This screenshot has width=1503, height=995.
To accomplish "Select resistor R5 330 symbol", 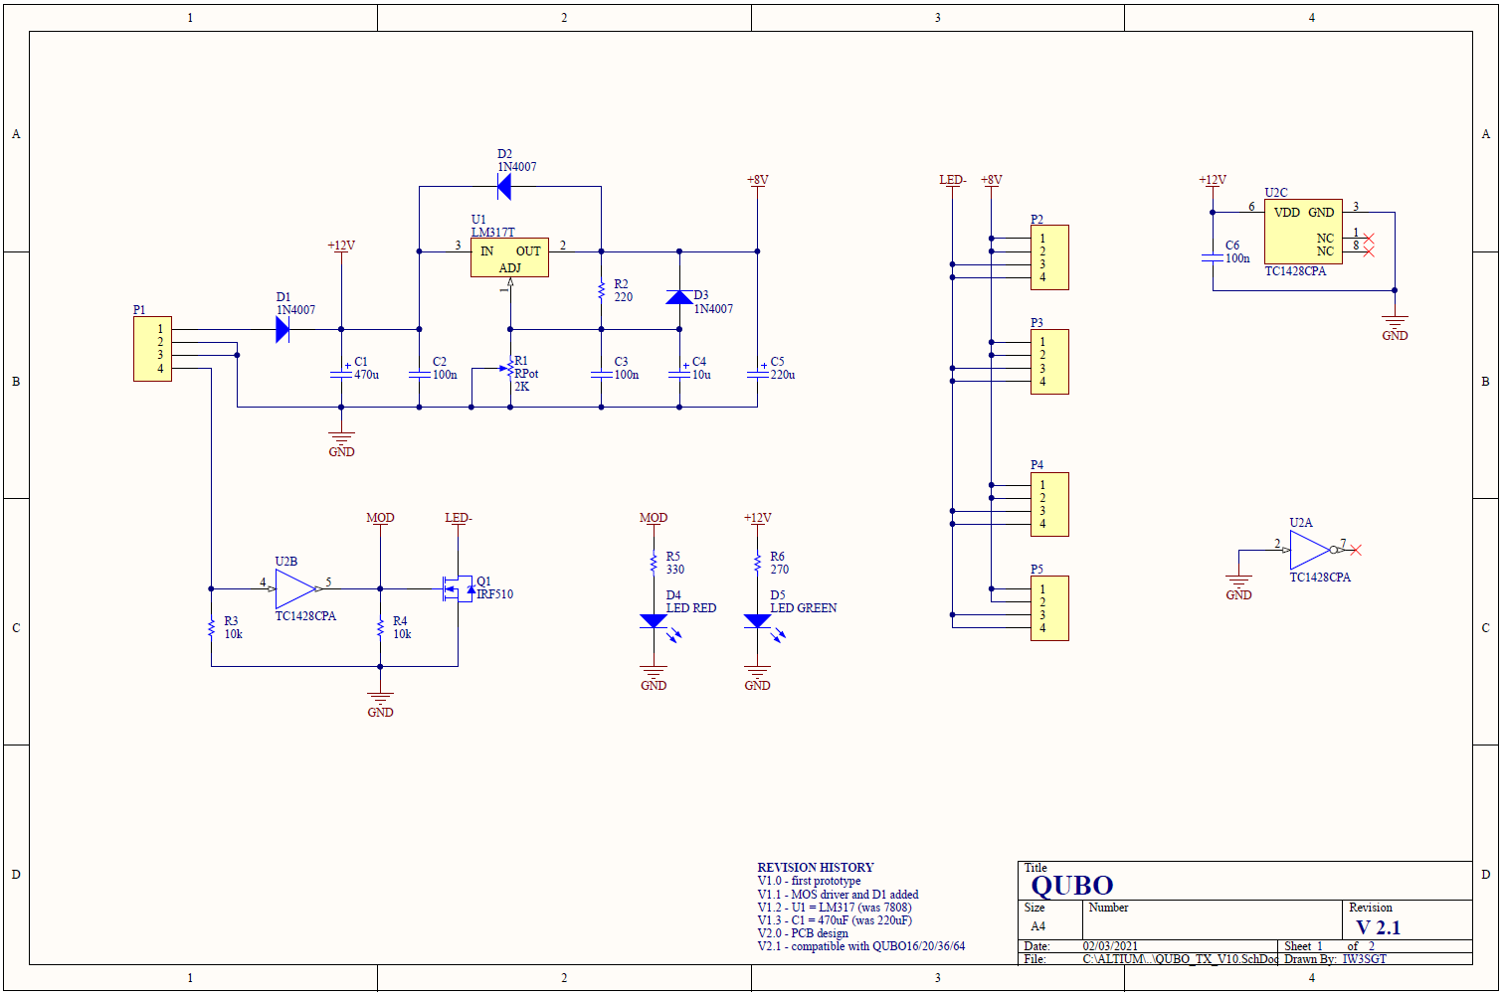I will (654, 564).
